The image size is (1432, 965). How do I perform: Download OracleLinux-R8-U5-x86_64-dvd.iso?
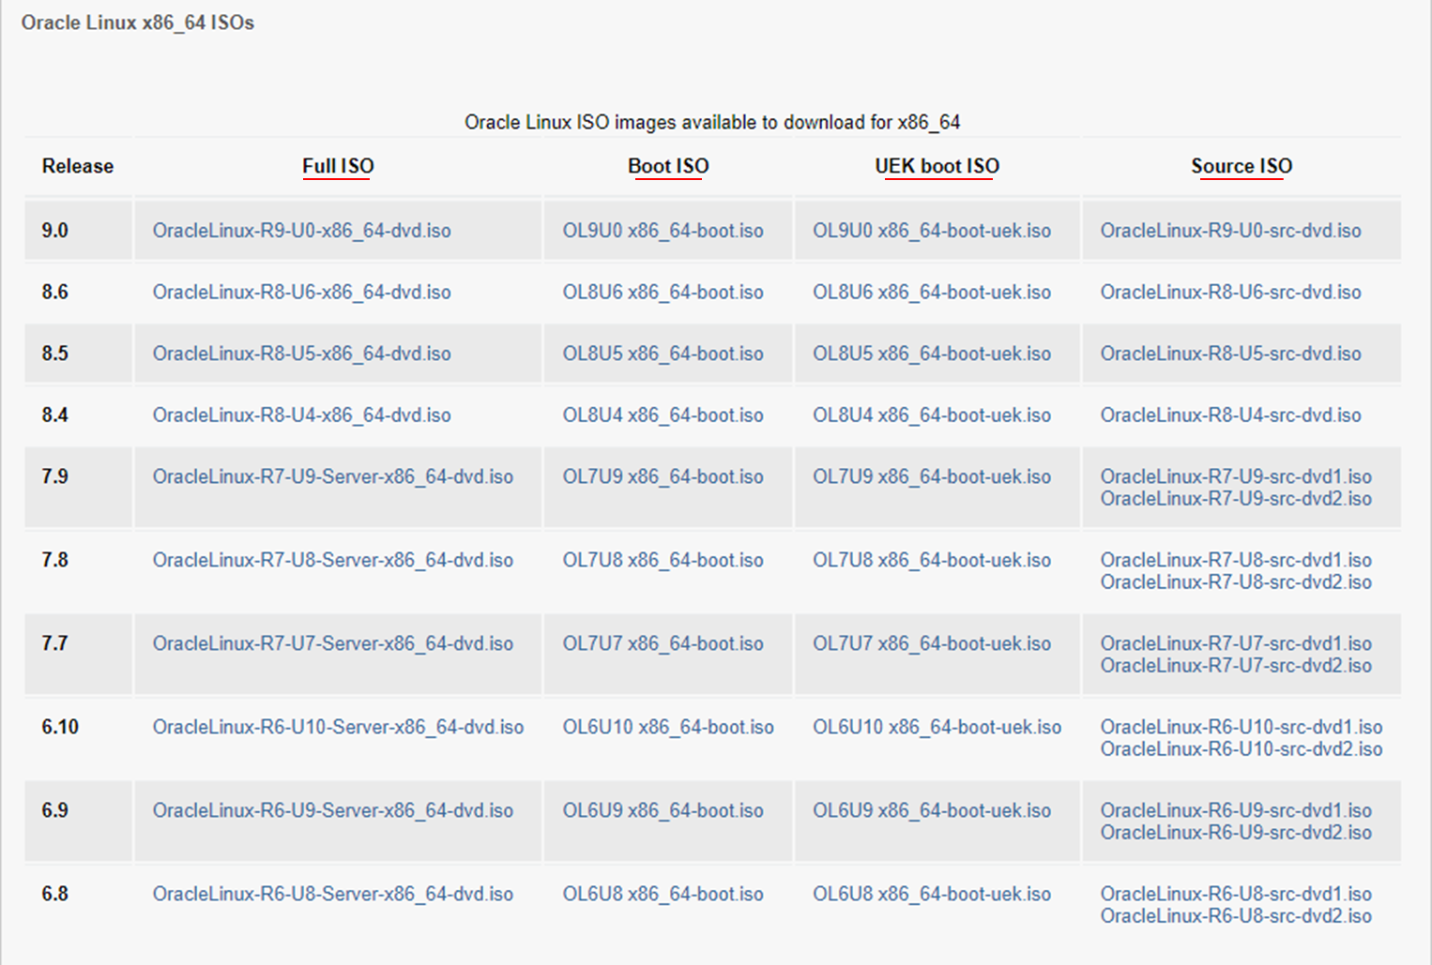point(301,354)
